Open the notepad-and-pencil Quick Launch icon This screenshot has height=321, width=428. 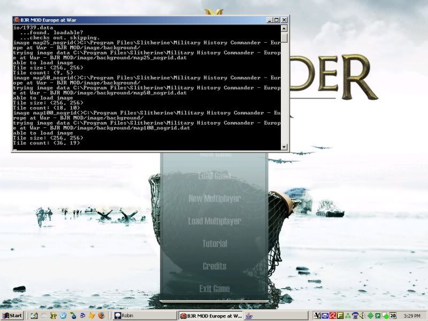pyautogui.click(x=34, y=316)
